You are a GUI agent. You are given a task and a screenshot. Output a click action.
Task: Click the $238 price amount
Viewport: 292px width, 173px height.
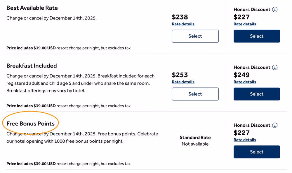coord(180,17)
